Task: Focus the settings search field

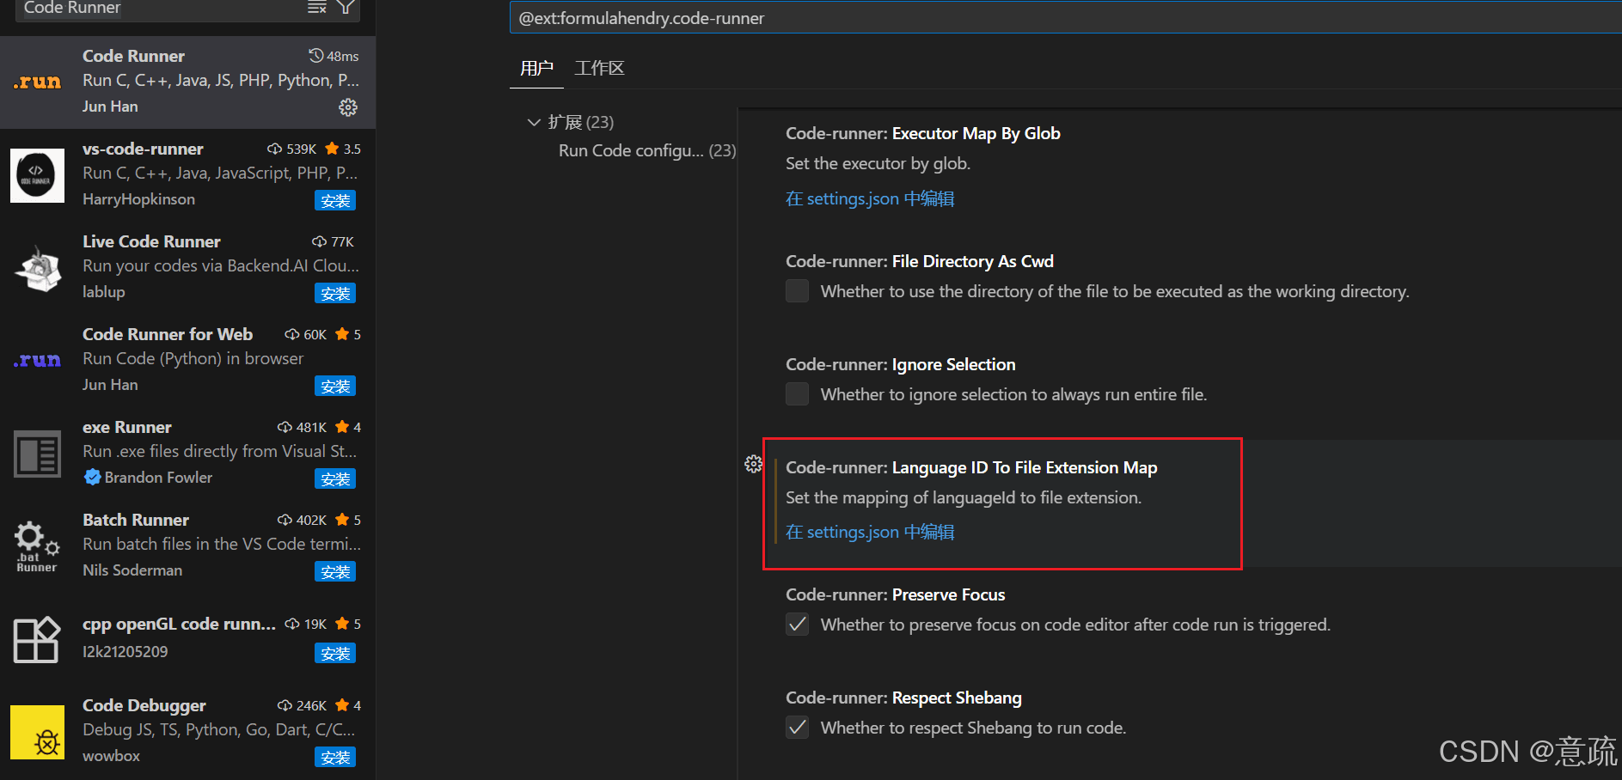Action: coord(1066,18)
